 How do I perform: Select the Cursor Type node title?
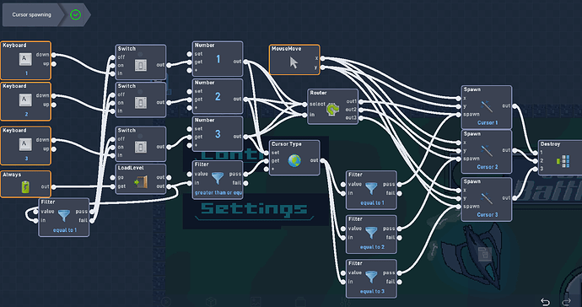287,144
